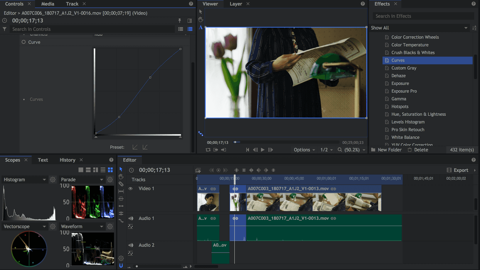The height and width of the screenshot is (270, 480).
Task: Click the Make Composite Shot icon in Editor
Action: (198, 170)
